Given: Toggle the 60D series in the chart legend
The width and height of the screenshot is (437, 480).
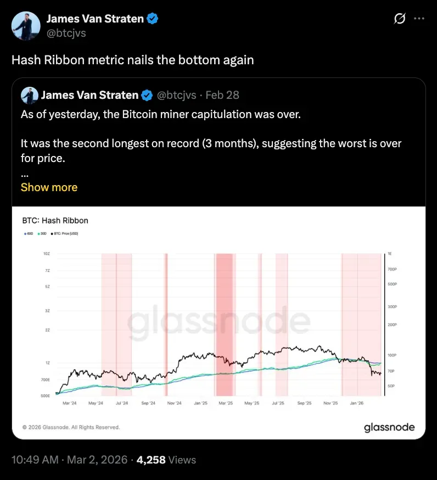Looking at the screenshot, I should point(29,233).
